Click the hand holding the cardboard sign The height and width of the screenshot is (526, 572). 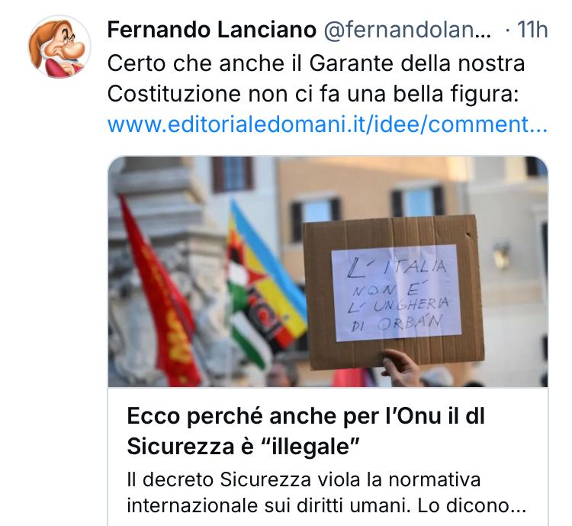[x=400, y=367]
